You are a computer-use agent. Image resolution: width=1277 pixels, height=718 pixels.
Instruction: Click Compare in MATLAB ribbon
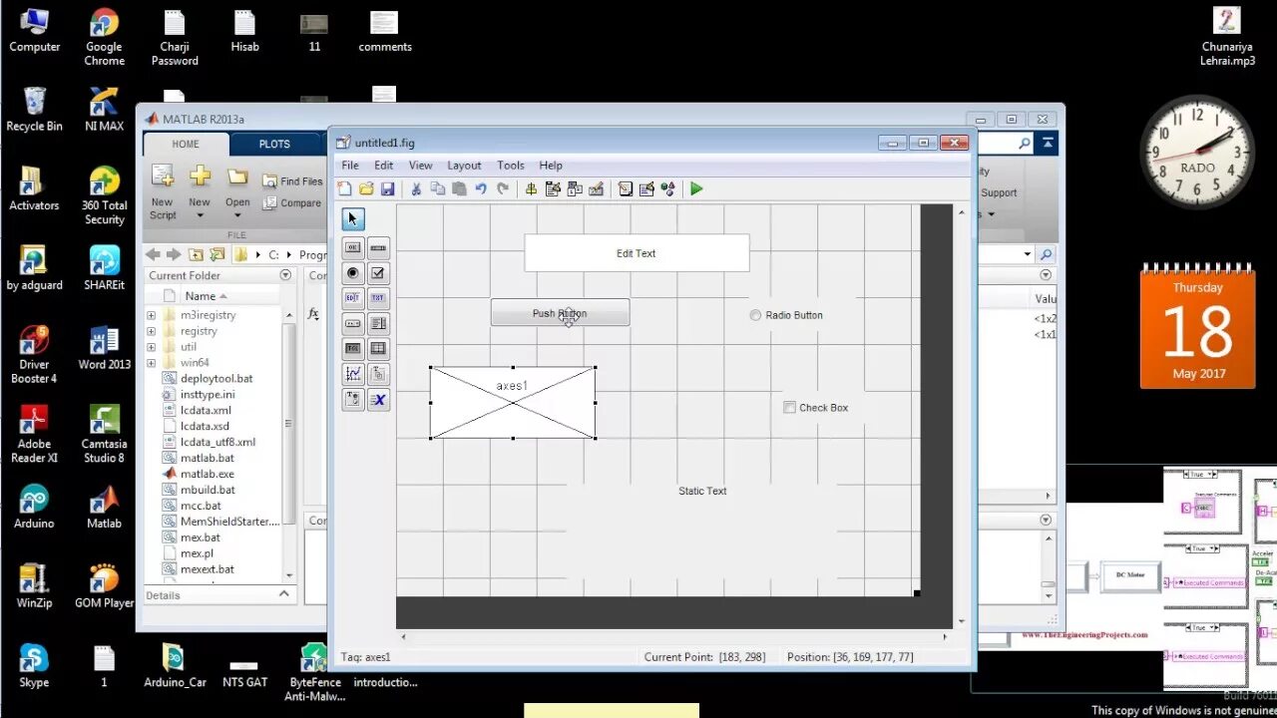[x=291, y=203]
